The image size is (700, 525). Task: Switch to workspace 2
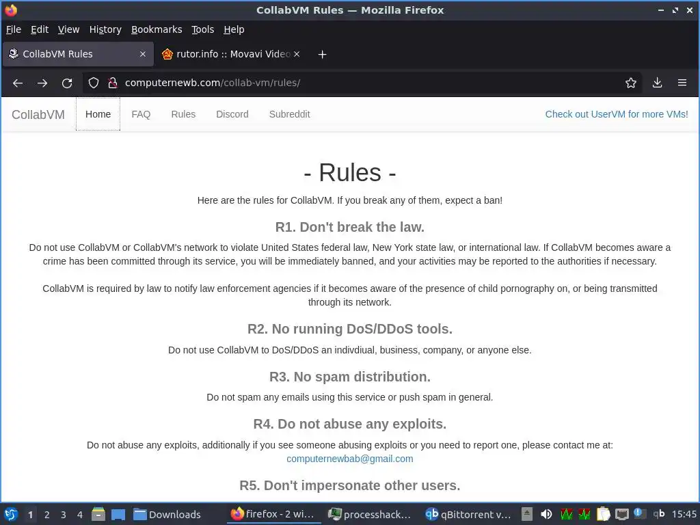click(x=47, y=515)
